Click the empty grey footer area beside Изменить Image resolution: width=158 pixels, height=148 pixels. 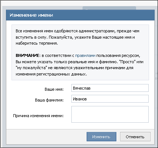click(46, 137)
